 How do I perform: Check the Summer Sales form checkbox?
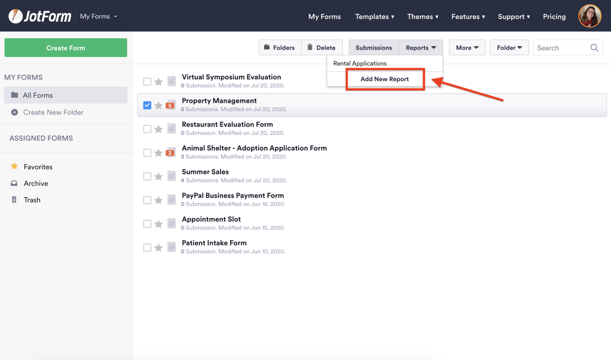[147, 176]
